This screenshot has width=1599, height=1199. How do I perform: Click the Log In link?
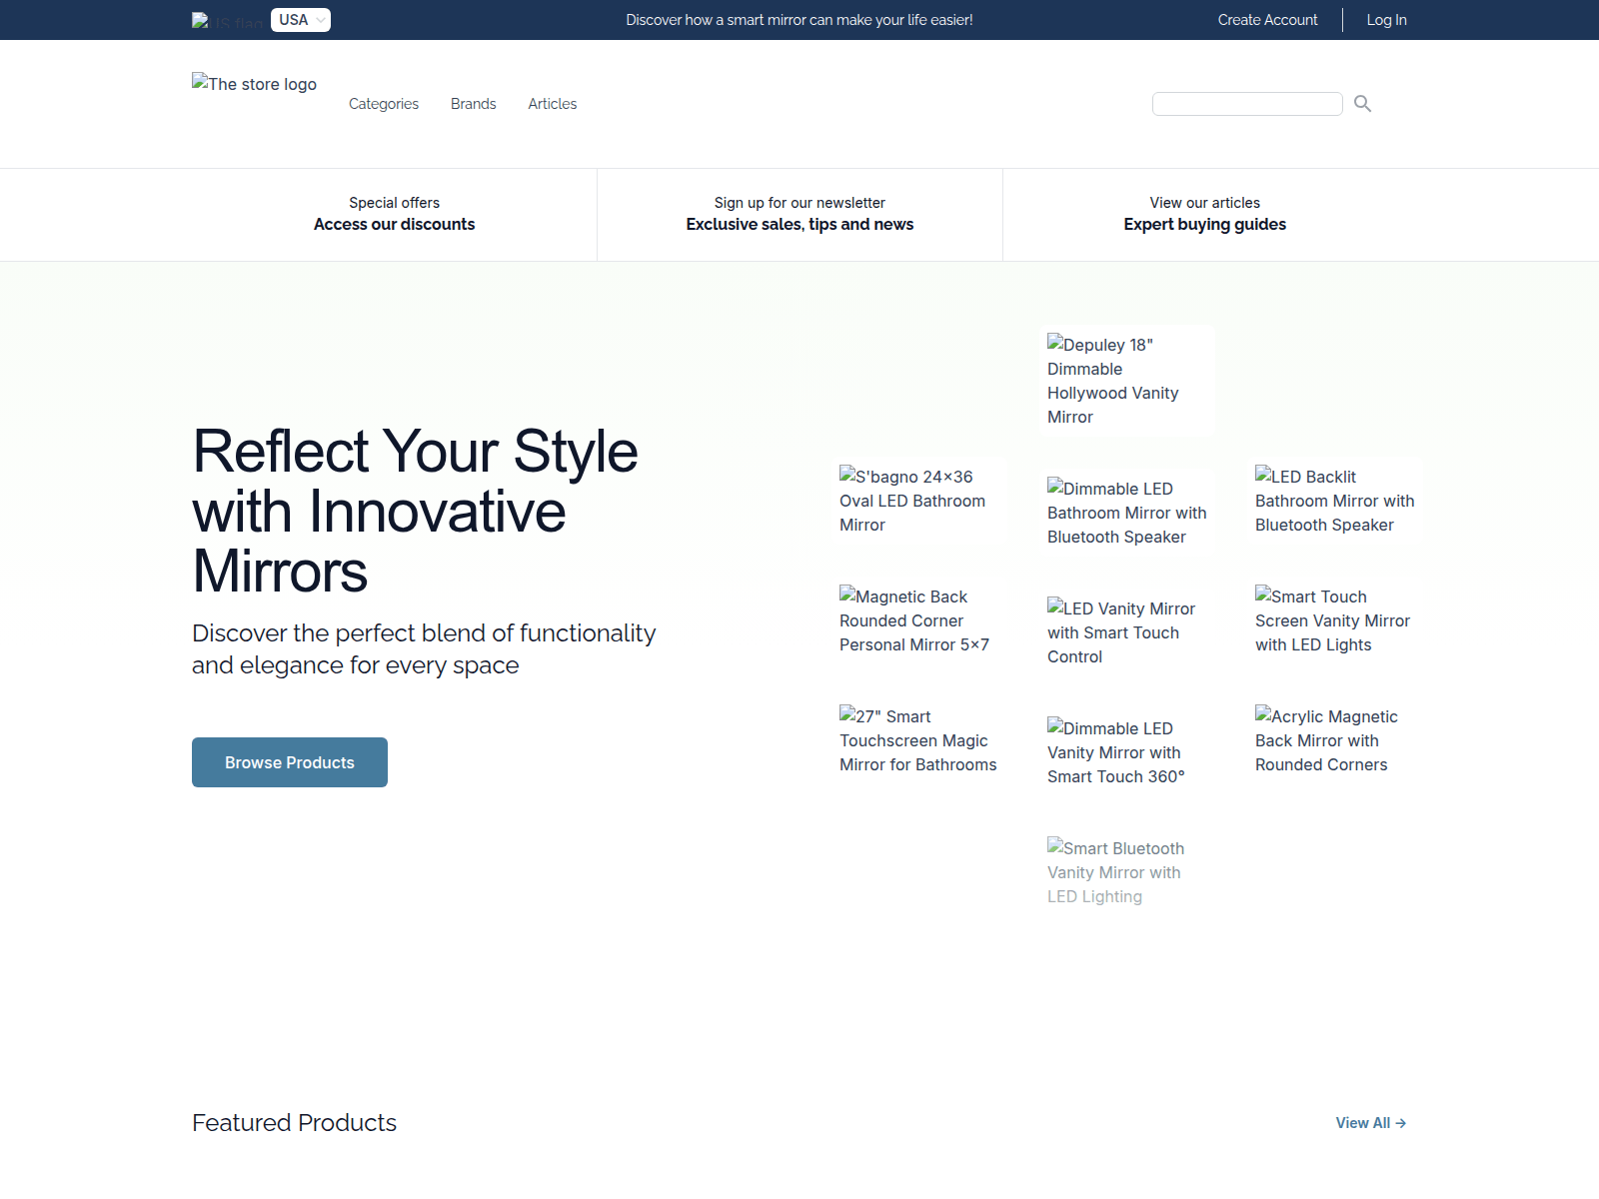1386,20
